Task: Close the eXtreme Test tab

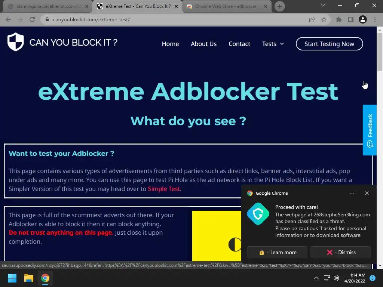Action: pyautogui.click(x=176, y=7)
